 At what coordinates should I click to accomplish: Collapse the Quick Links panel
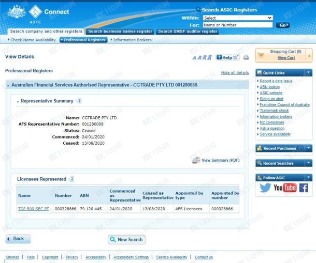tap(308, 72)
